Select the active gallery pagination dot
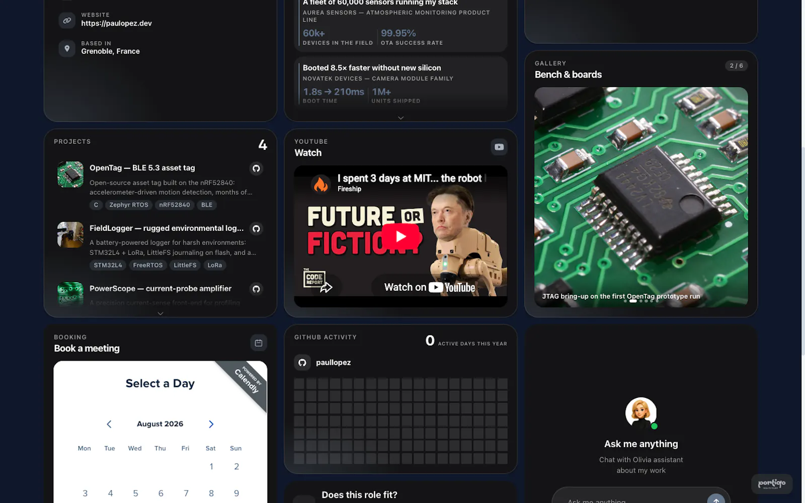The width and height of the screenshot is (805, 503). click(633, 301)
